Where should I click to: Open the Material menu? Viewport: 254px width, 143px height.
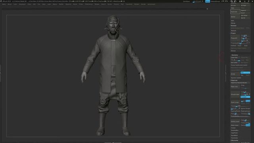(68, 4)
